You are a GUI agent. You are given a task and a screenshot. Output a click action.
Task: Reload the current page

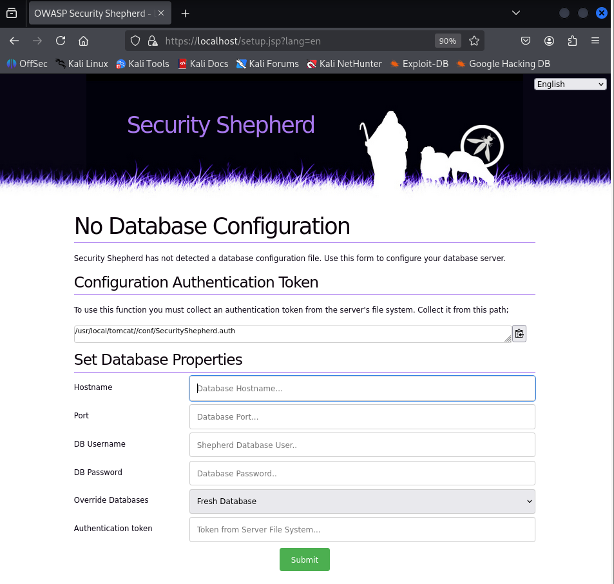pos(61,41)
